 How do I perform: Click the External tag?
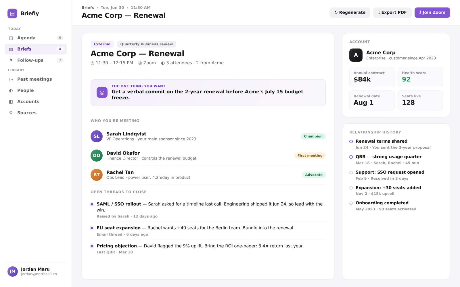(102, 44)
